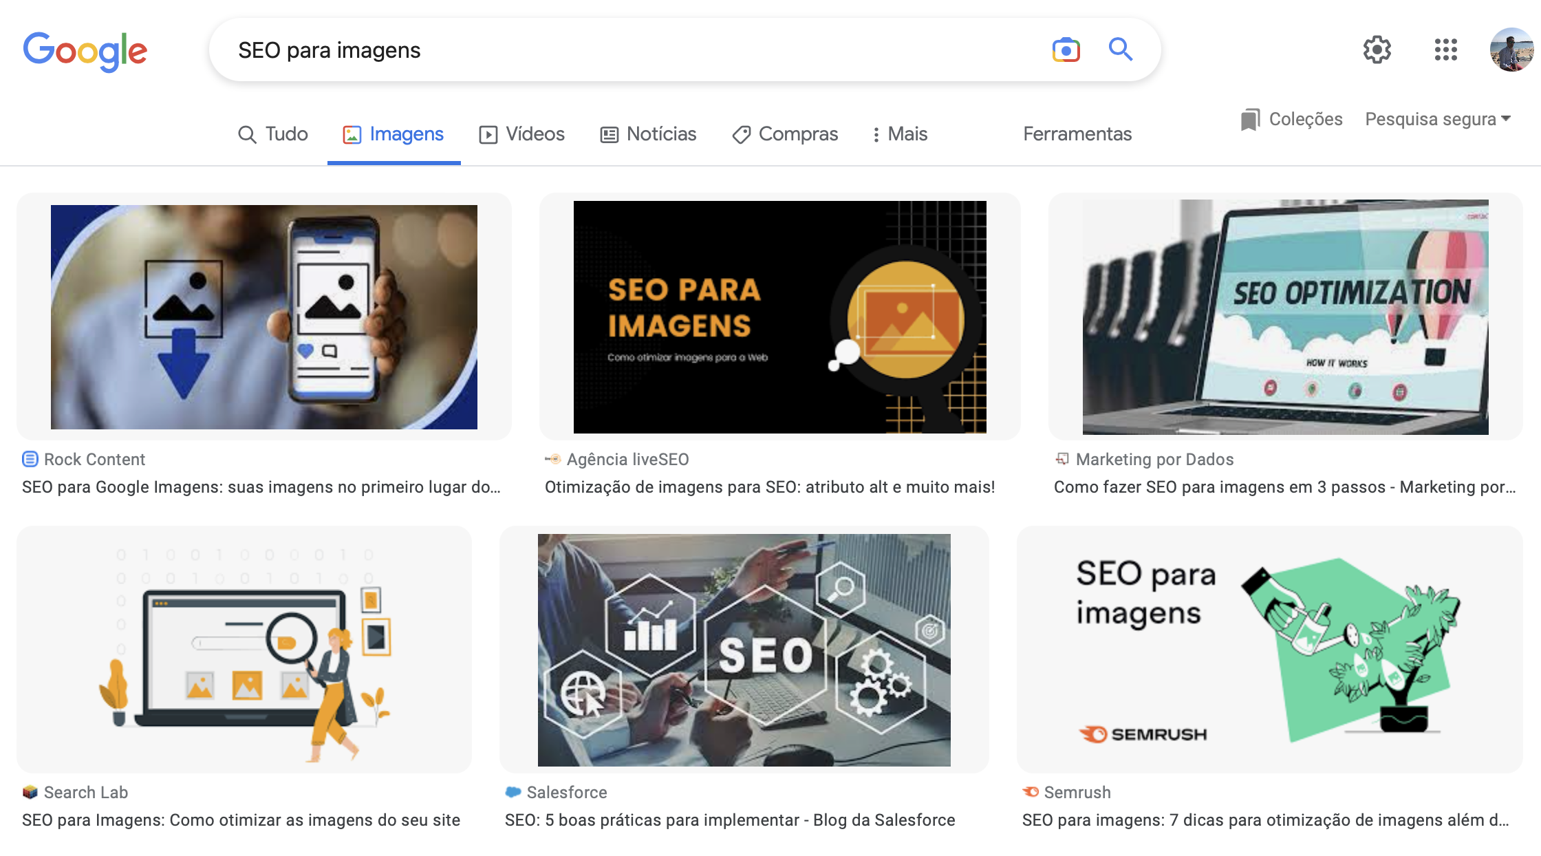
Task: Switch to Tudo tab
Action: [x=273, y=134]
